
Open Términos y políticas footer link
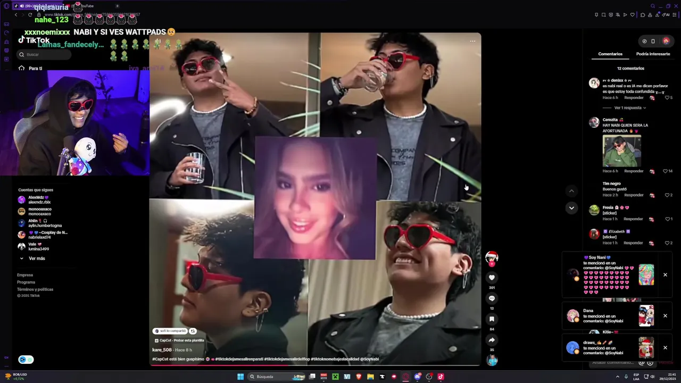coord(35,289)
